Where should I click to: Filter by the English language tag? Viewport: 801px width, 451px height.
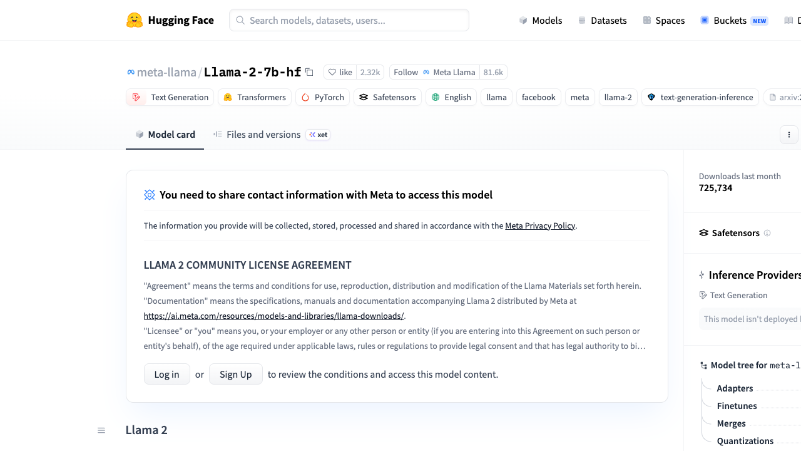tap(451, 97)
